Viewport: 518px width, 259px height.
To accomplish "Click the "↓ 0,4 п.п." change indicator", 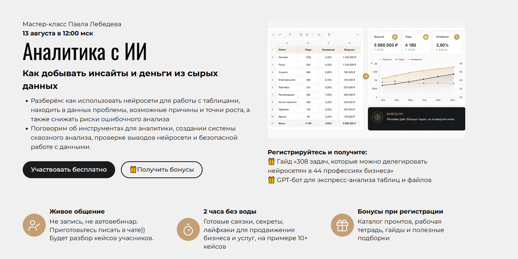I will coord(442,50).
